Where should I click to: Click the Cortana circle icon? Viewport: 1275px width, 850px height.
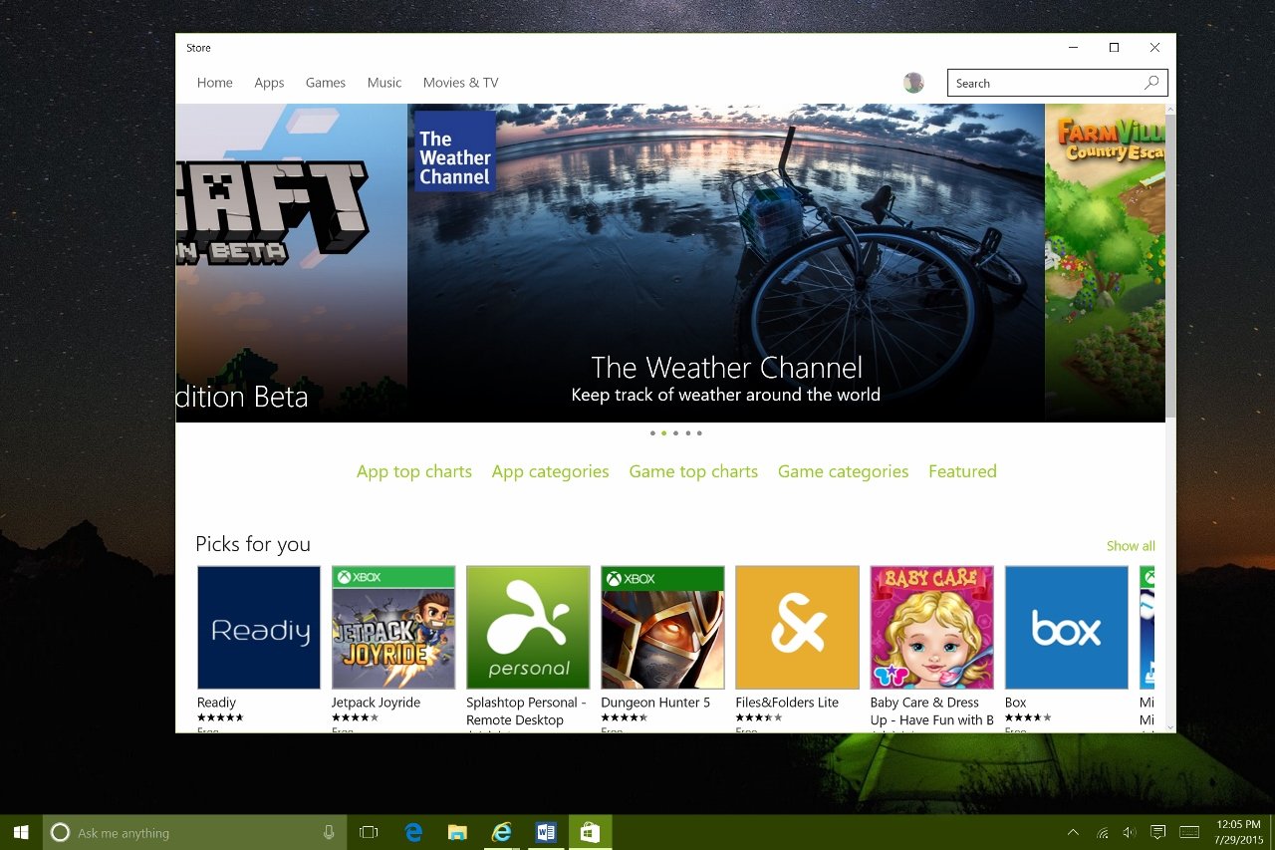[60, 833]
